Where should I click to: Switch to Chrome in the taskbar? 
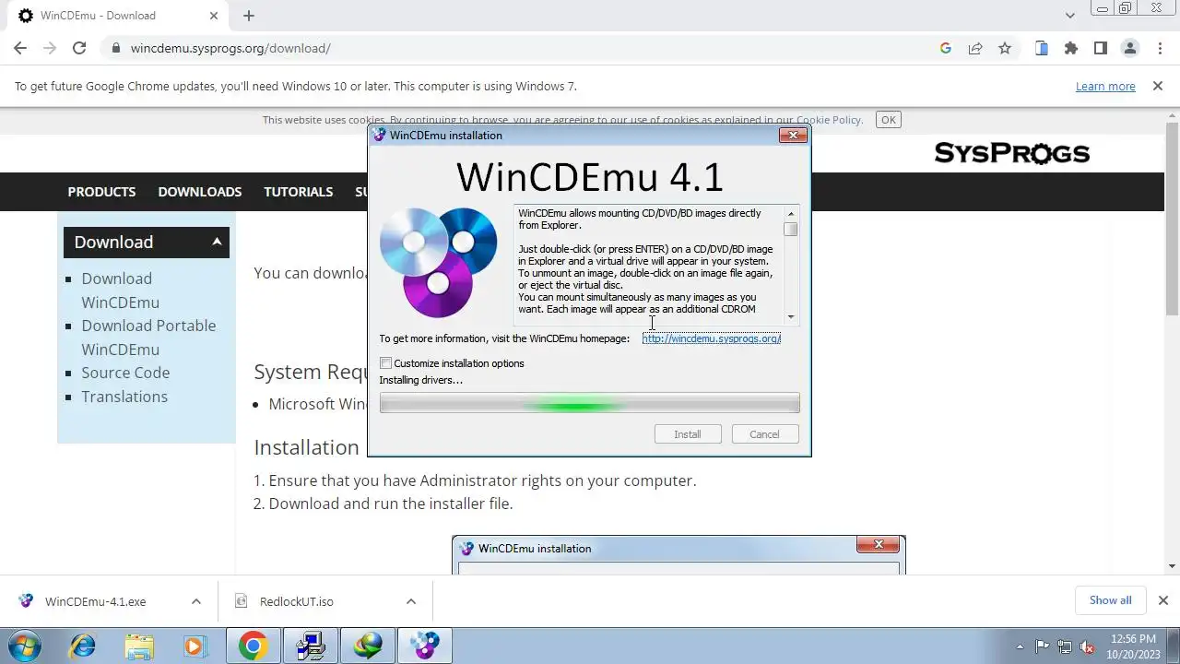253,646
